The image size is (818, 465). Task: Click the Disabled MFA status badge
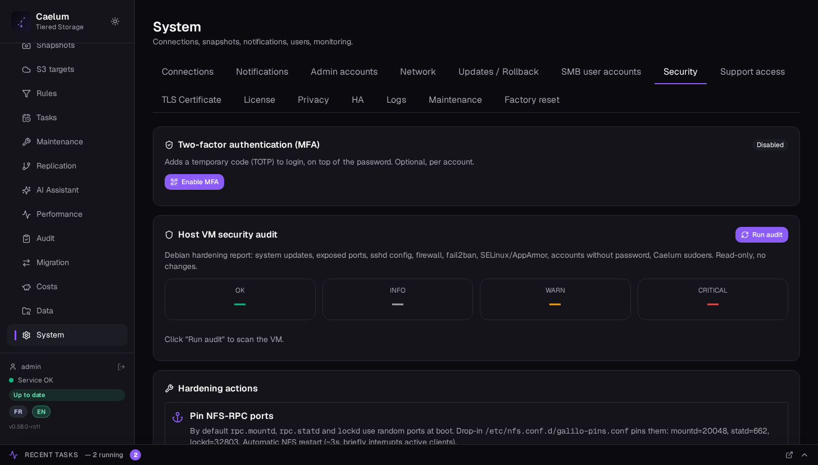(x=770, y=145)
